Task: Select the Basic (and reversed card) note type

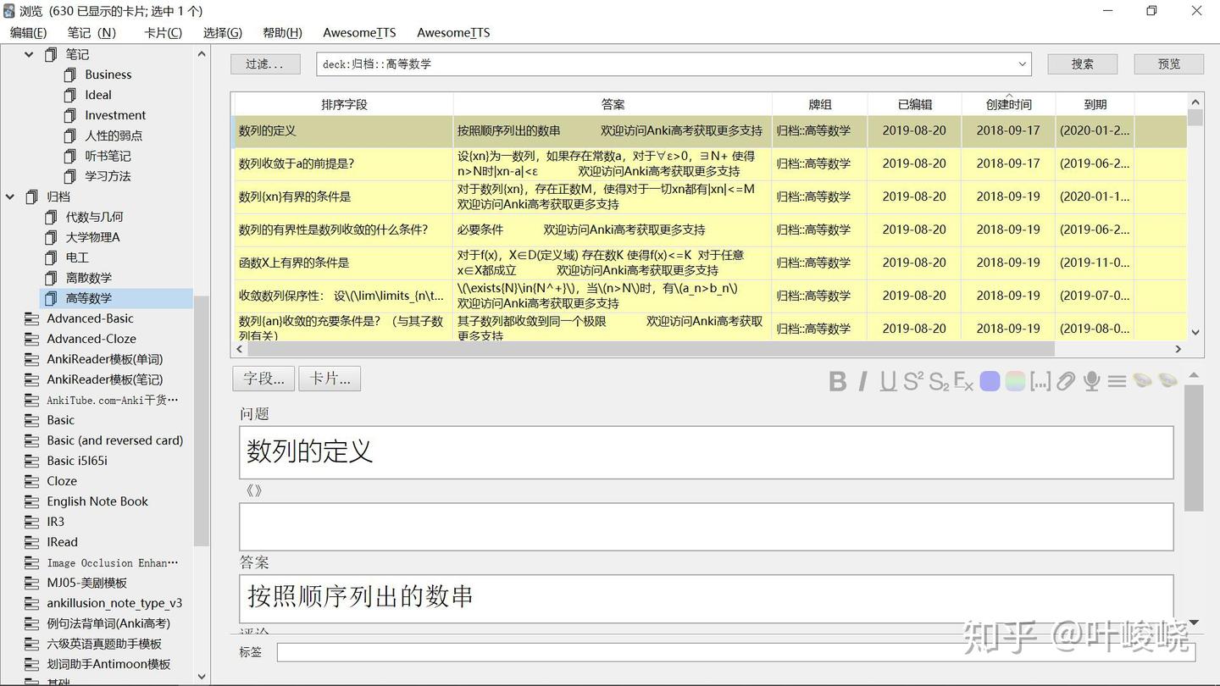Action: (x=114, y=440)
